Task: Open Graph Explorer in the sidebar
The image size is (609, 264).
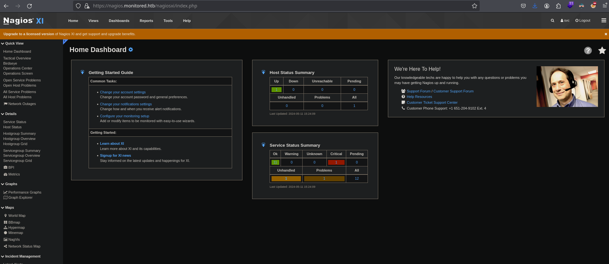Action: (x=18, y=197)
